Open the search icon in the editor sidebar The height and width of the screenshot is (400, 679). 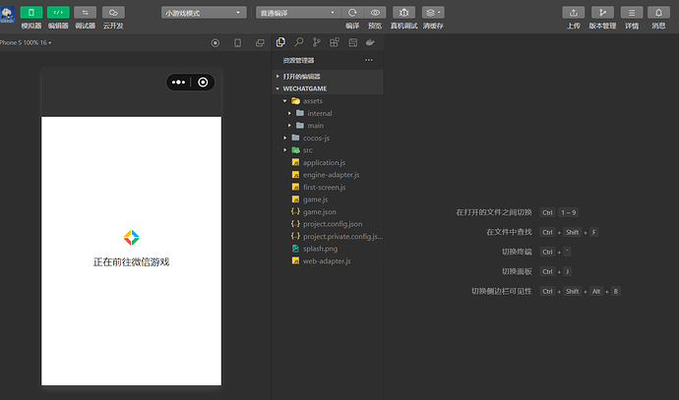pyautogui.click(x=299, y=42)
